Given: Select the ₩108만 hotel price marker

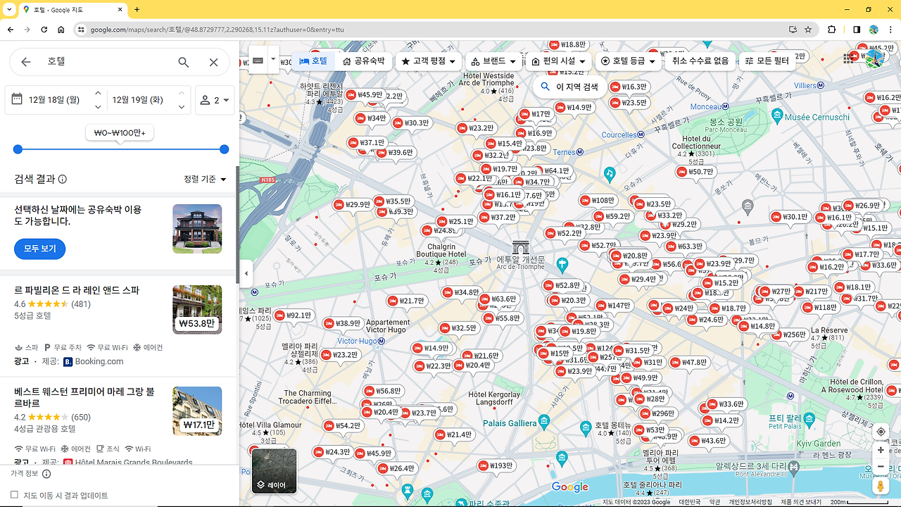Looking at the screenshot, I should pyautogui.click(x=597, y=201).
